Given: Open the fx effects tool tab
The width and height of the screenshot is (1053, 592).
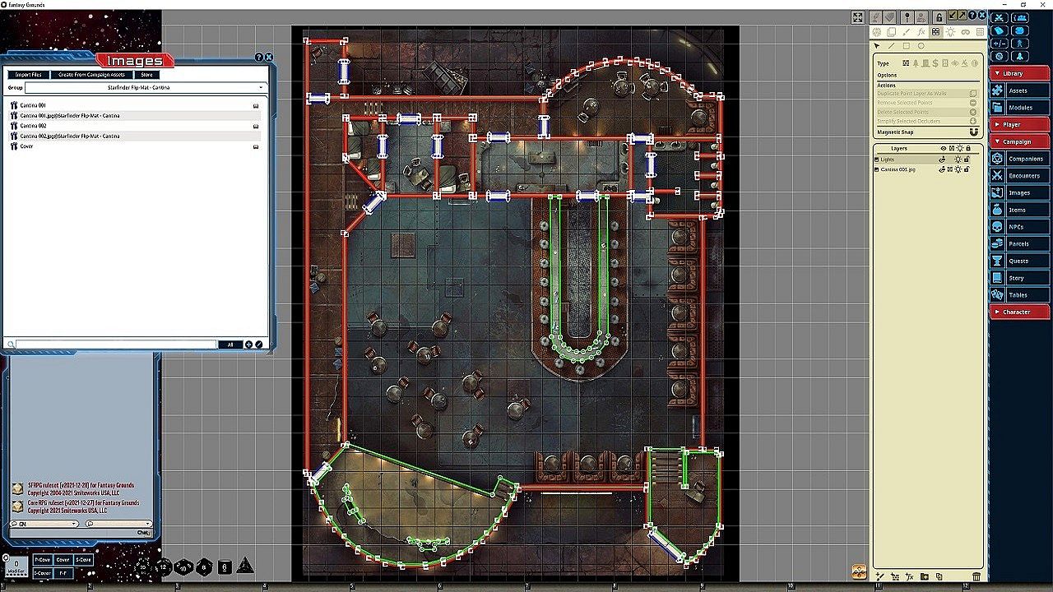Looking at the screenshot, I should pos(921,32).
